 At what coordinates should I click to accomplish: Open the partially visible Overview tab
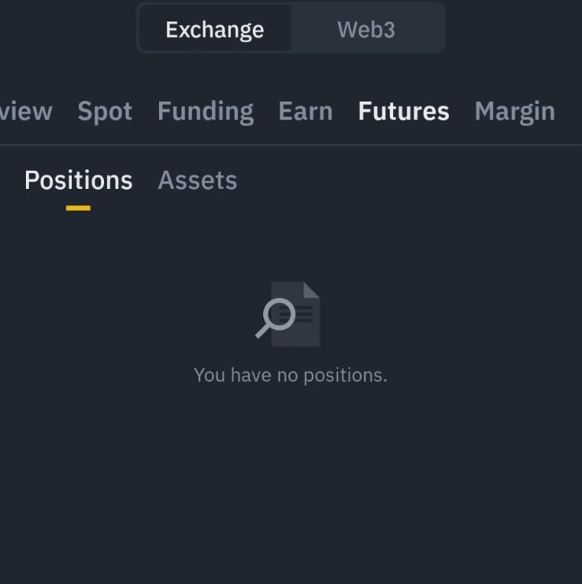tap(26, 111)
